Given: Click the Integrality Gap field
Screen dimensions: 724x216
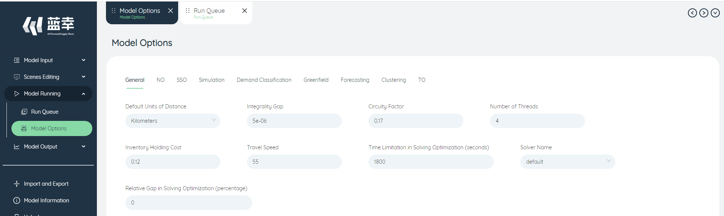Looking at the screenshot, I should pyautogui.click(x=294, y=121).
